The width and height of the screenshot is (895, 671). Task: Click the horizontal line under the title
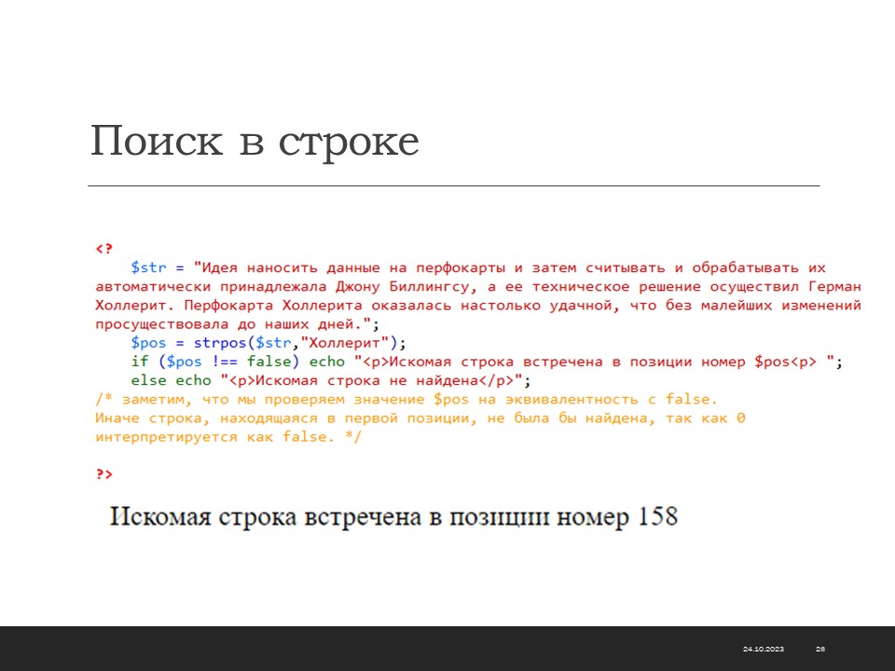(453, 186)
